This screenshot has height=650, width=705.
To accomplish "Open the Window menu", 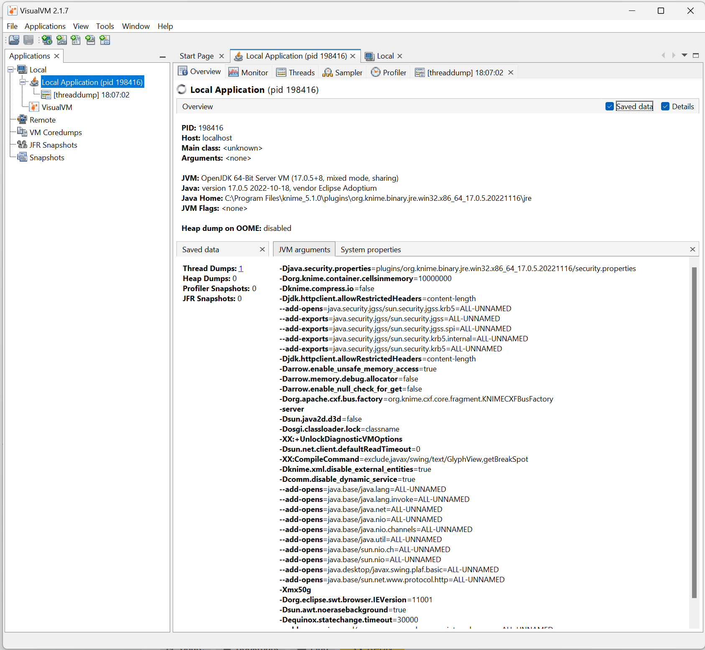I will [136, 26].
